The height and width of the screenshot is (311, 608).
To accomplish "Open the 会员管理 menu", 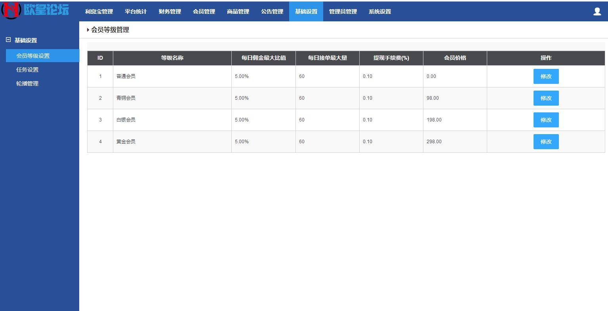I will click(204, 11).
